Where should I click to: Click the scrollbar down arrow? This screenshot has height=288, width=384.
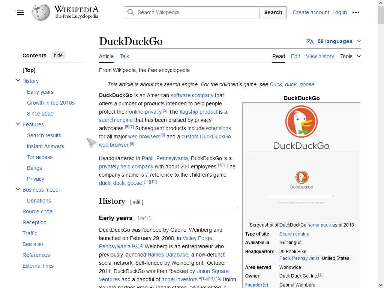click(x=381, y=285)
